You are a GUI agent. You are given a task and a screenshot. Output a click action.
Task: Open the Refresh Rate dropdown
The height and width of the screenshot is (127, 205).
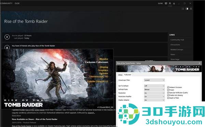coord(154,89)
